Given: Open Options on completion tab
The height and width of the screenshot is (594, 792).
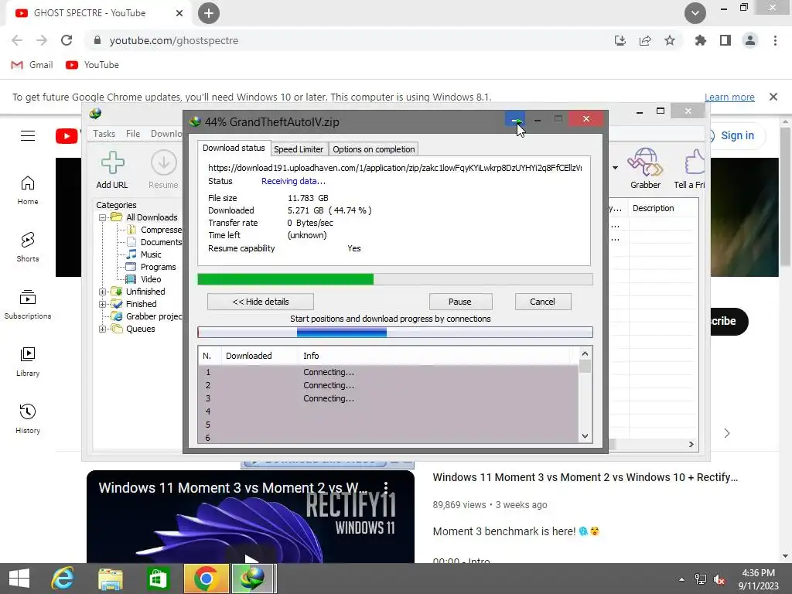Looking at the screenshot, I should [374, 149].
